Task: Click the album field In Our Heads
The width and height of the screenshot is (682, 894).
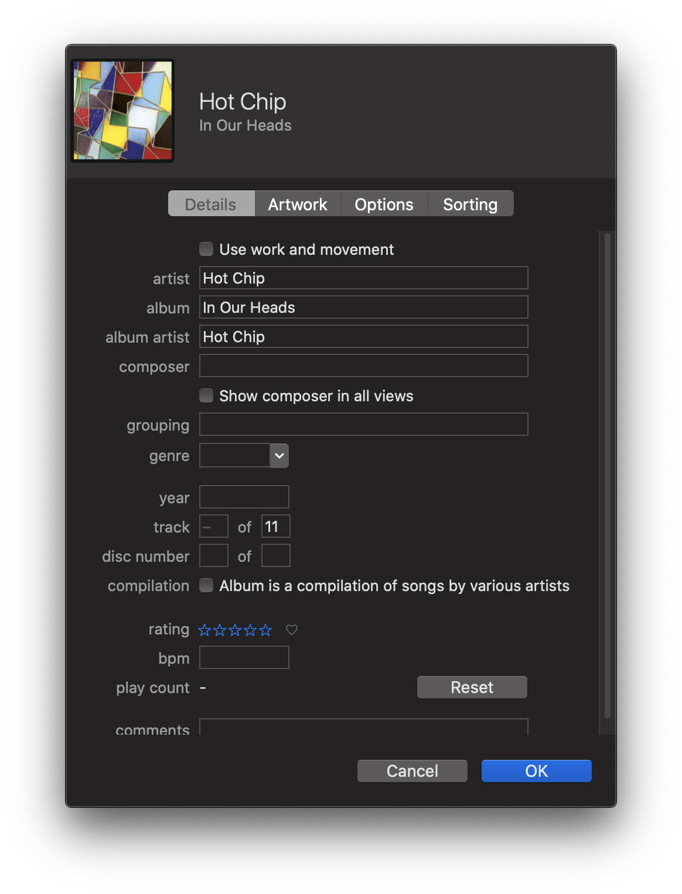Action: (x=364, y=307)
